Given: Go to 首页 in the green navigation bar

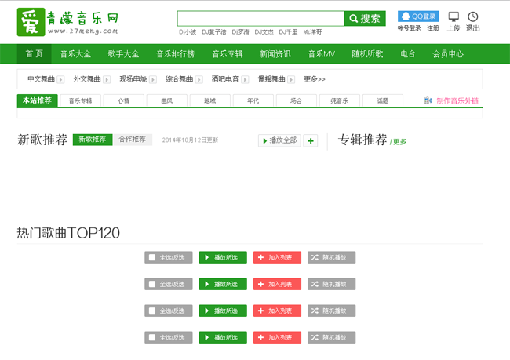Looking at the screenshot, I should pyautogui.click(x=35, y=53).
